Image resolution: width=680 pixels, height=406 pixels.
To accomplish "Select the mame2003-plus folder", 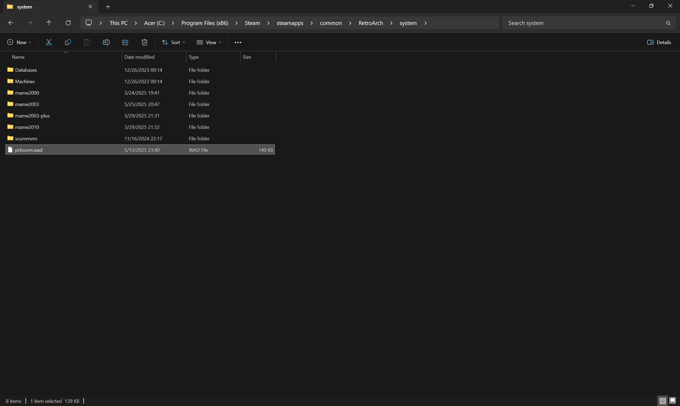I will pos(140,116).
